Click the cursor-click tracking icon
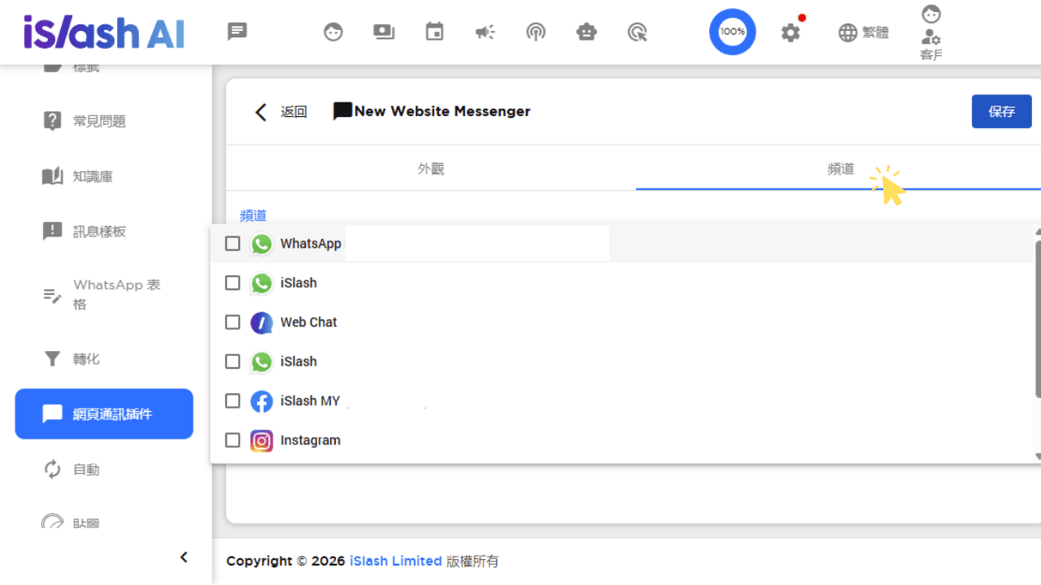Image resolution: width=1041 pixels, height=585 pixels. (x=638, y=32)
